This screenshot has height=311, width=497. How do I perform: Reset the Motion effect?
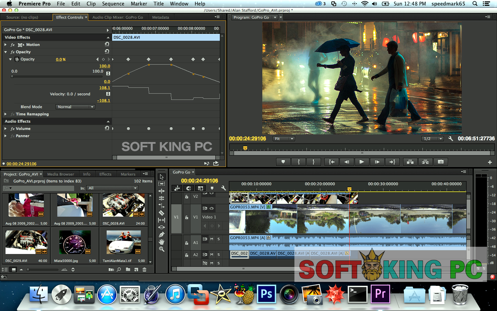pyautogui.click(x=107, y=44)
